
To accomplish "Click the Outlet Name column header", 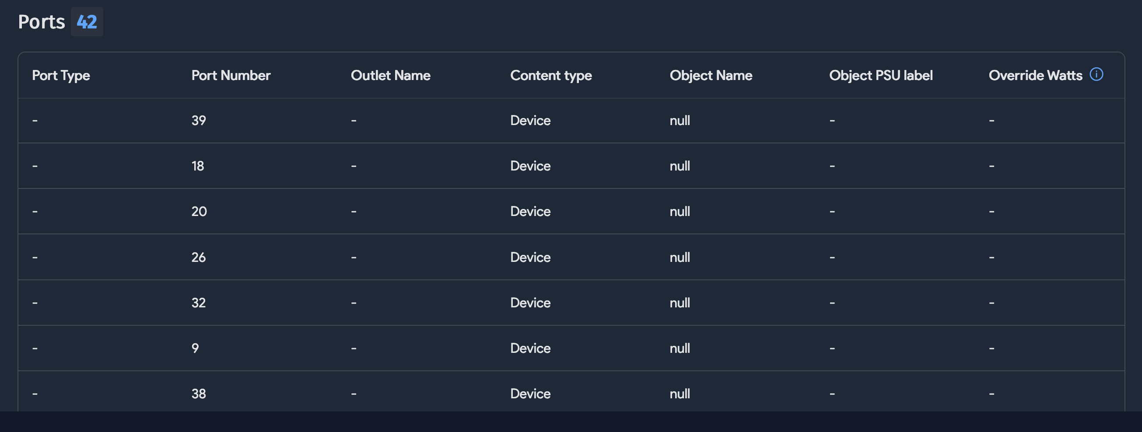I will [391, 75].
